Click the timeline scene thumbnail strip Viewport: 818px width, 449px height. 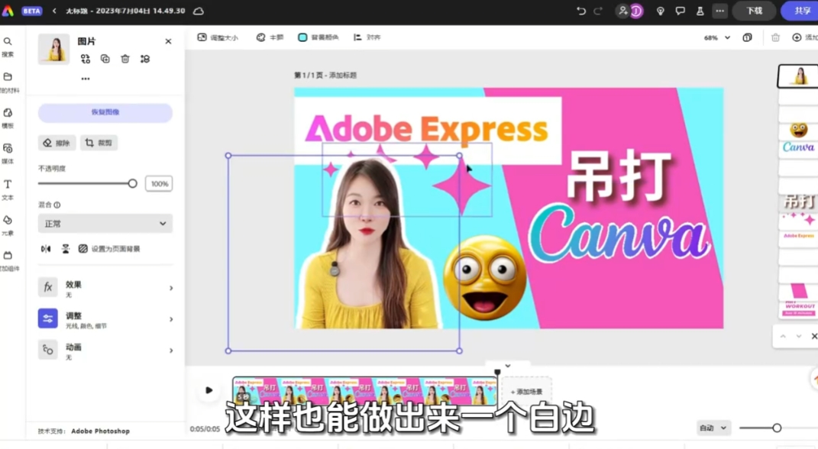click(364, 391)
